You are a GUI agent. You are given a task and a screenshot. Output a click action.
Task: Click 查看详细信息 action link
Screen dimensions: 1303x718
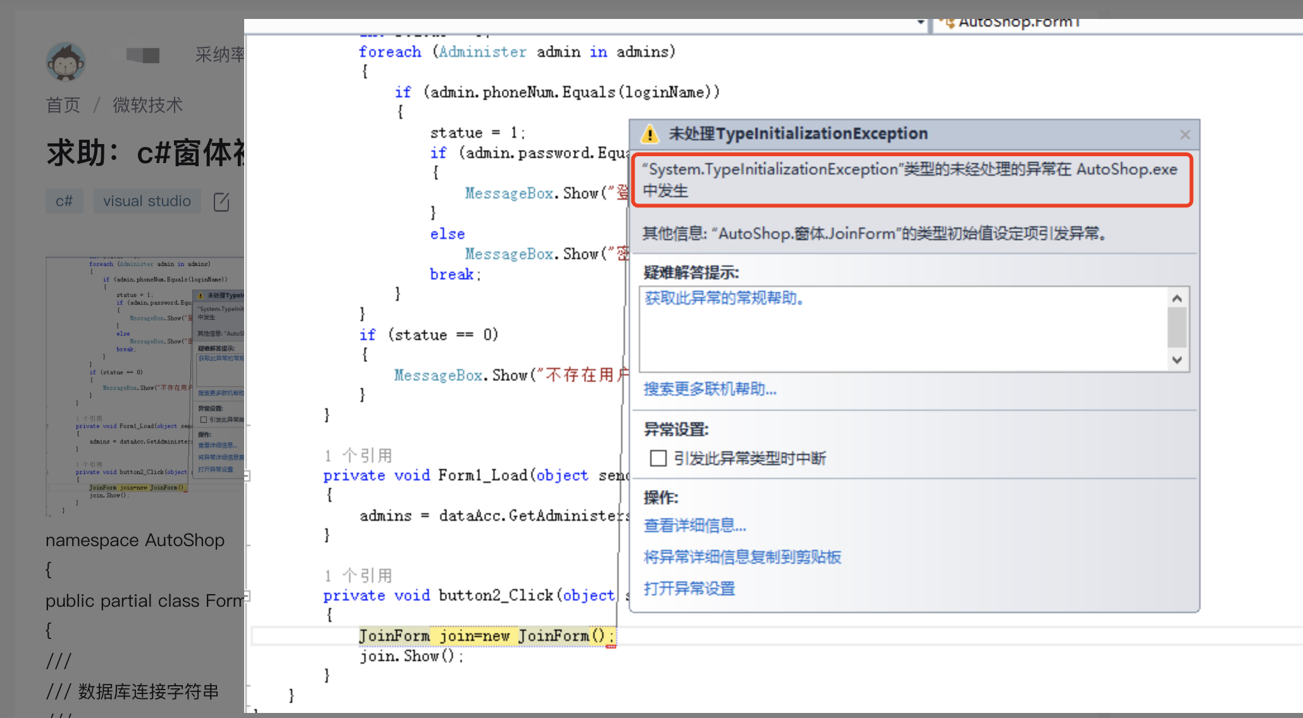(695, 525)
